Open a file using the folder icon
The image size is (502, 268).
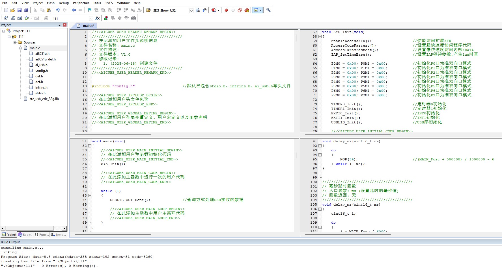13,10
